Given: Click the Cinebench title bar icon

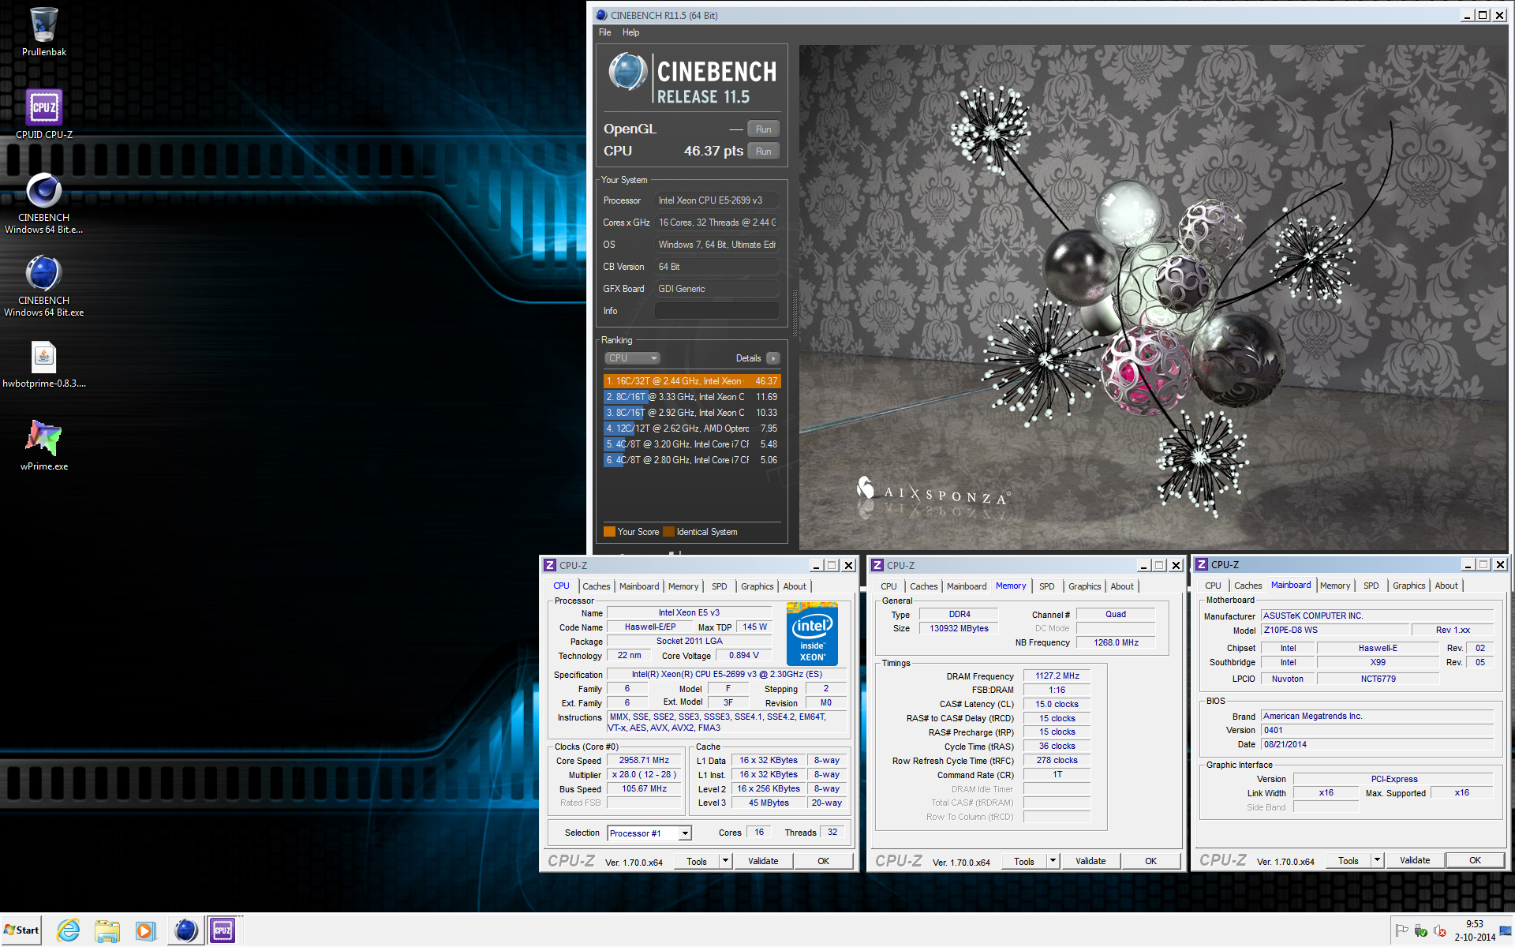Looking at the screenshot, I should tap(601, 15).
